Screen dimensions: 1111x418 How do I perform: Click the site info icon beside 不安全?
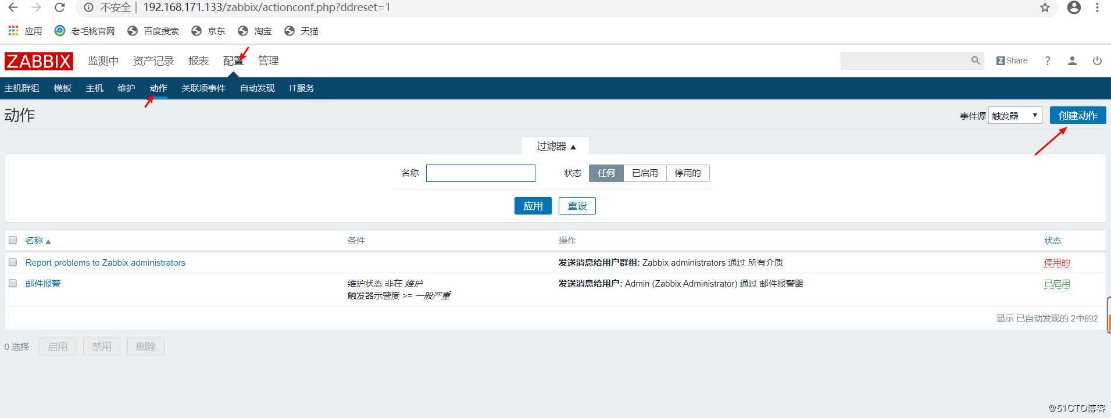click(88, 8)
